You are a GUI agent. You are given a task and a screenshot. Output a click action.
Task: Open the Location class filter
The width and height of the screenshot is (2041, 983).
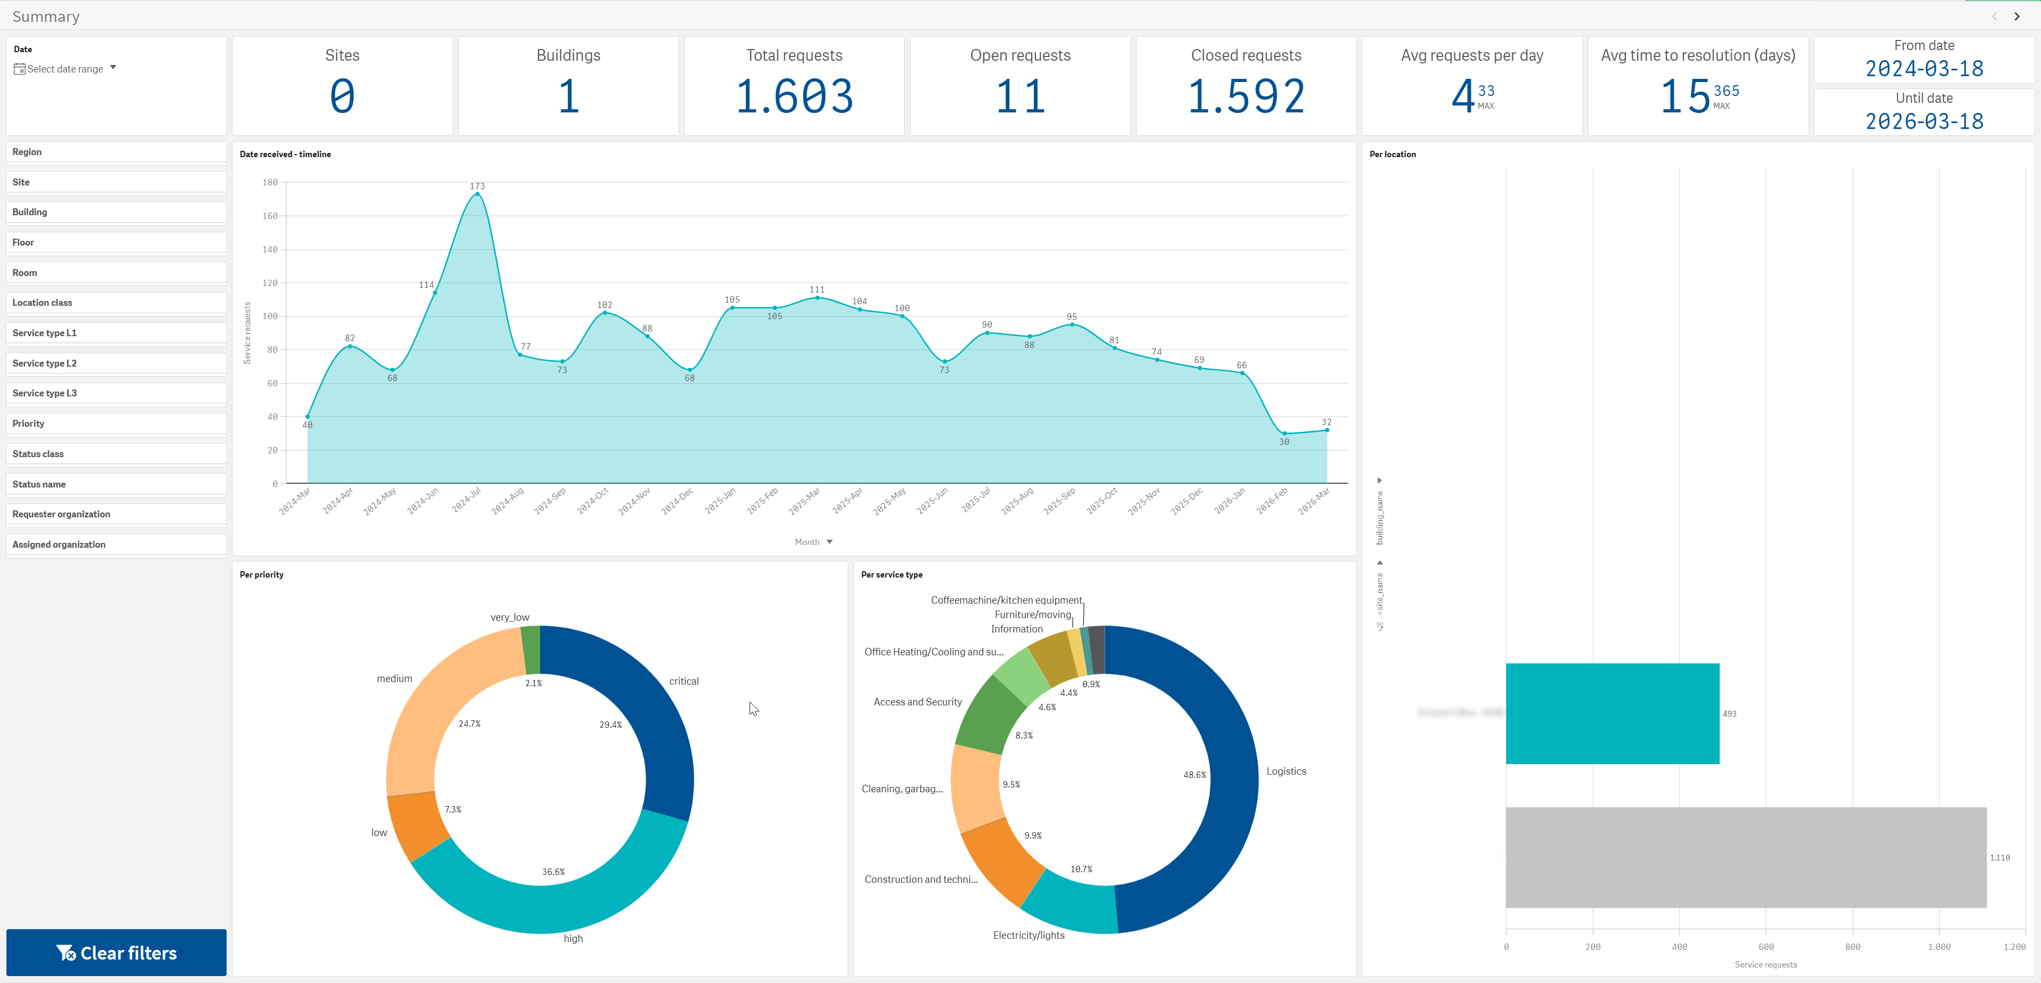click(x=116, y=303)
